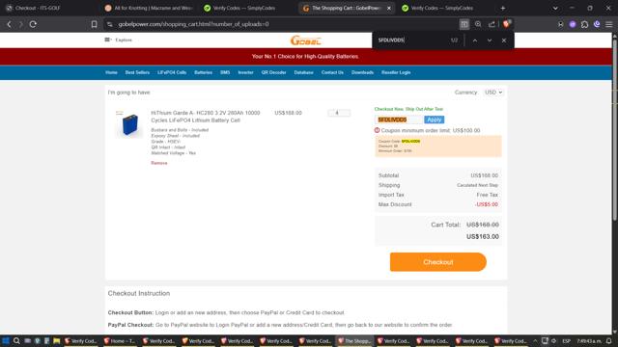Open HiThium Garde A- HC280 product link
Viewport: 618px width, 347px height.
(206, 117)
